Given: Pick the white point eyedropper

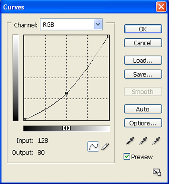Looking at the screenshot, I should click(x=156, y=140).
